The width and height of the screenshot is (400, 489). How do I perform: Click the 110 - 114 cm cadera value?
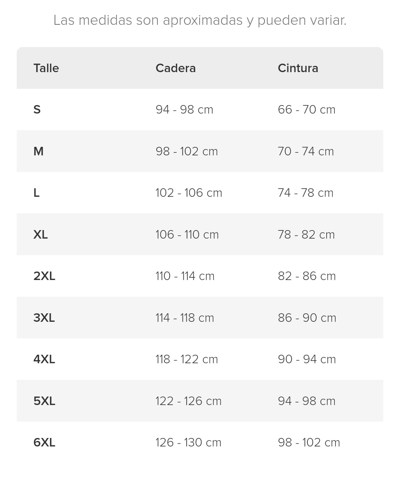coord(185,276)
